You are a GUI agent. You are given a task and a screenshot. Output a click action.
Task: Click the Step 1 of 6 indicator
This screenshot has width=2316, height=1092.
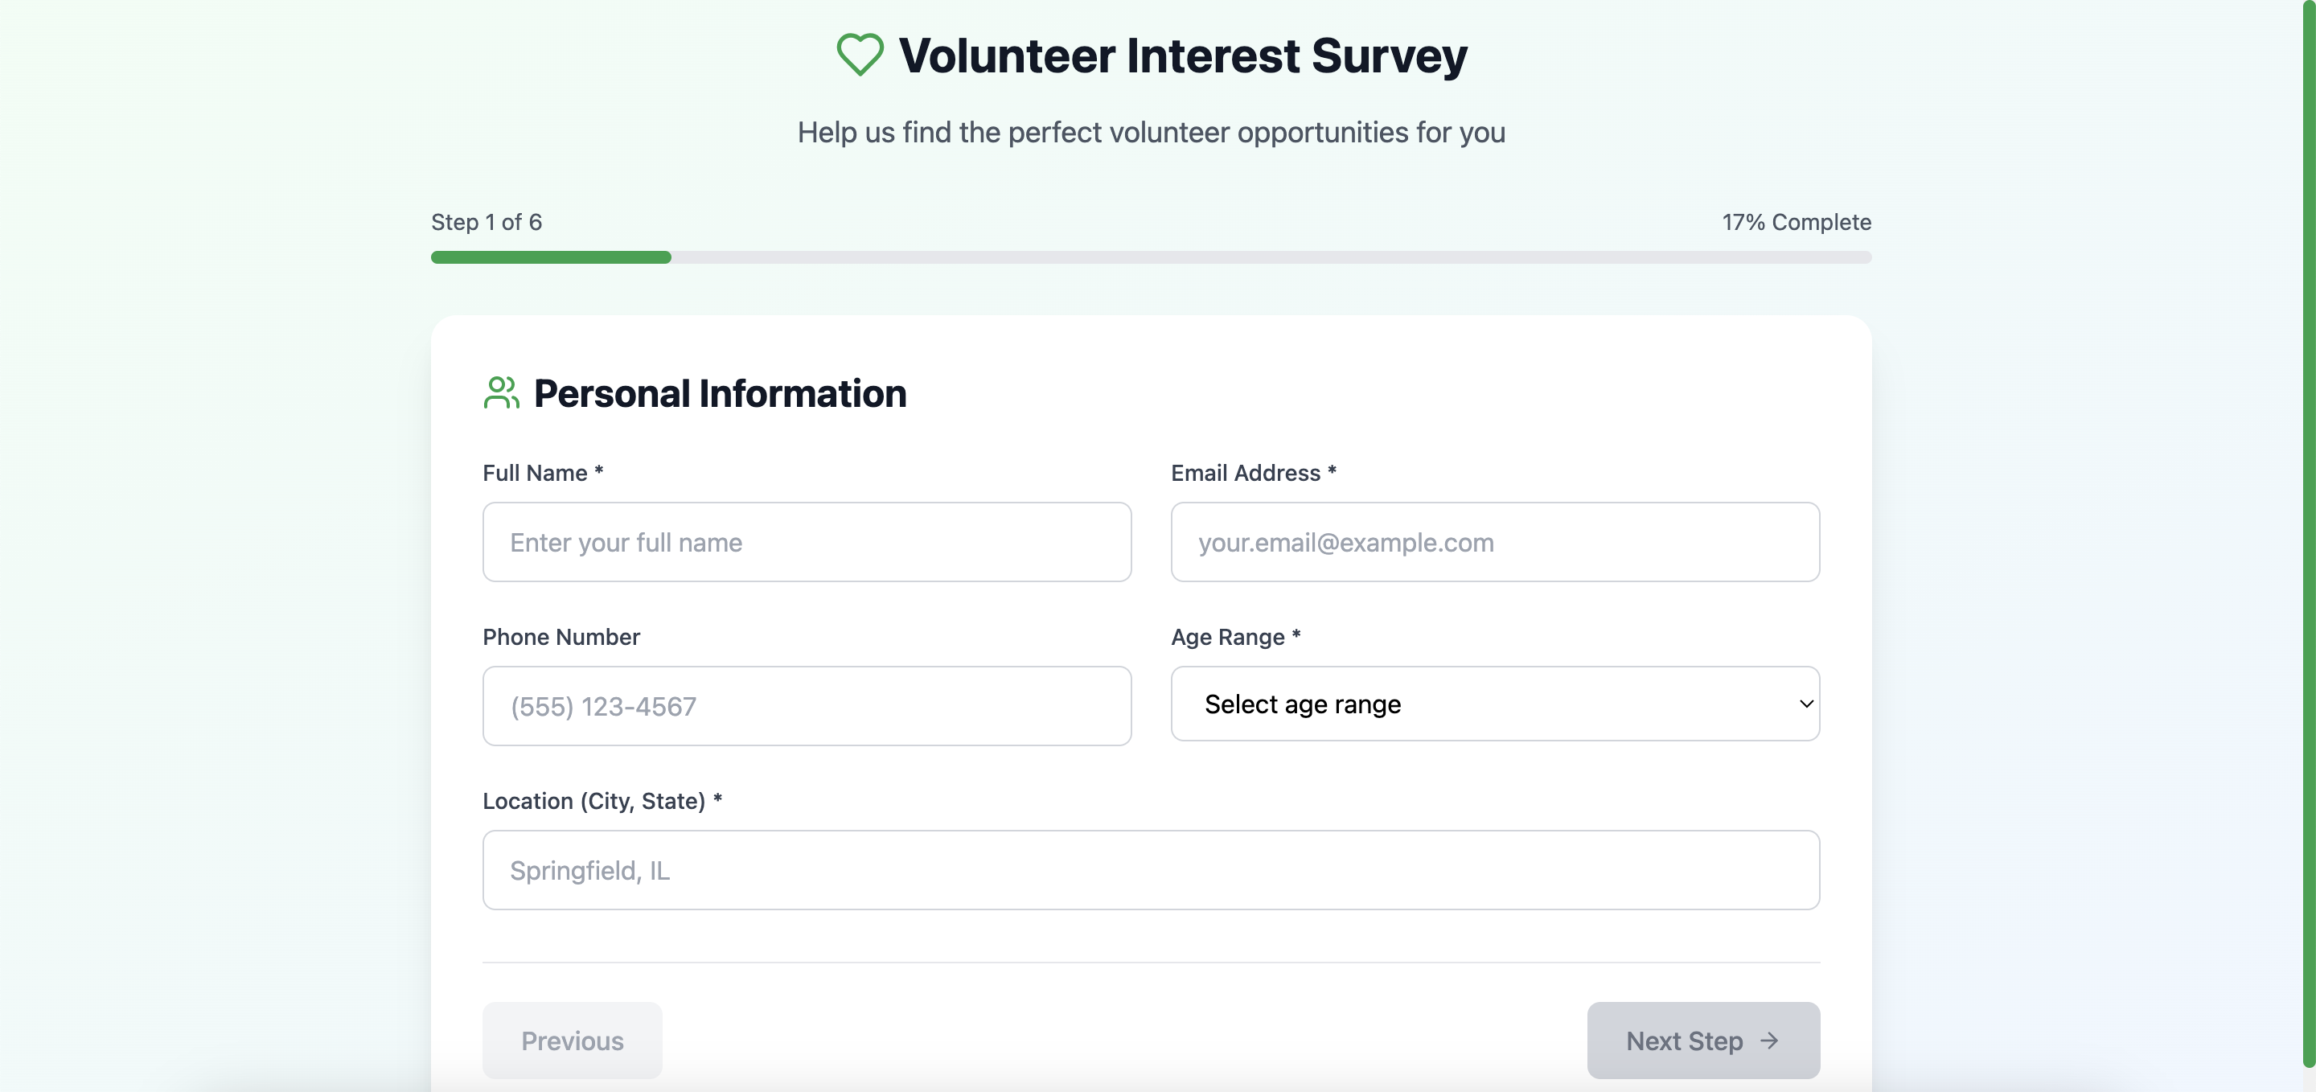[x=487, y=222]
